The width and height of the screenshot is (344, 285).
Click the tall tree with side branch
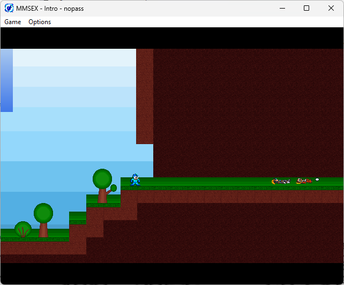click(x=104, y=186)
